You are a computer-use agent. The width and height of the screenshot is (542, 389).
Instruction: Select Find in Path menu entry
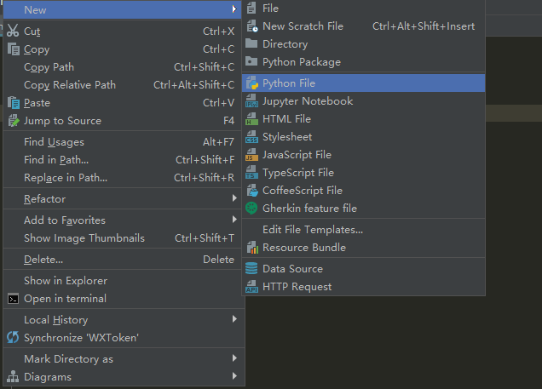tap(56, 160)
